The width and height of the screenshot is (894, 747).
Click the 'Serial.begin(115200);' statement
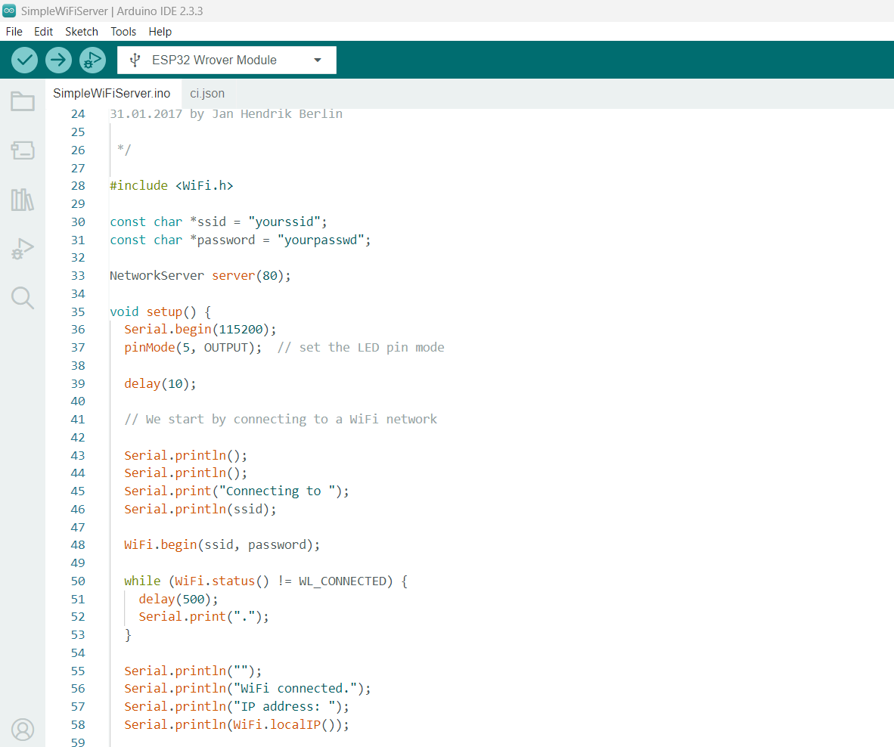200,330
